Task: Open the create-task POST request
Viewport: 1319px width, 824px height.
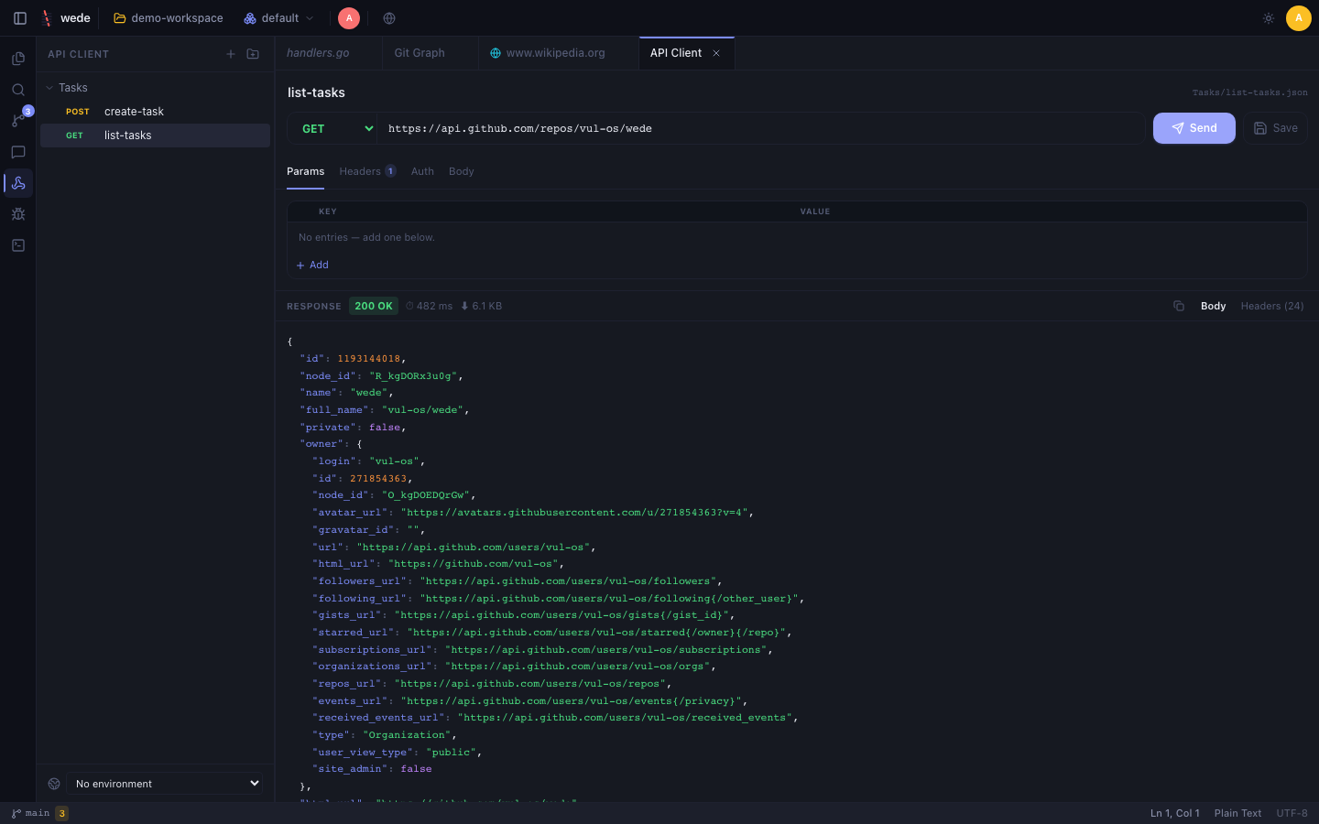Action: click(155, 112)
